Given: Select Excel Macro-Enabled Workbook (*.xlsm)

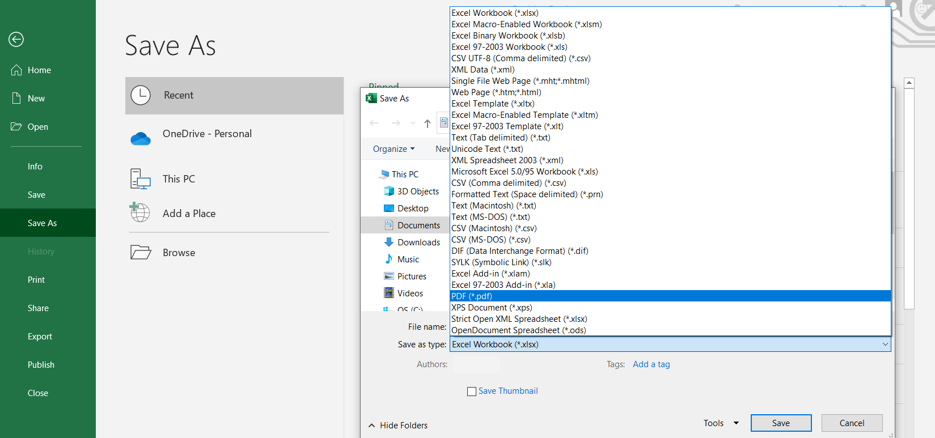Looking at the screenshot, I should (x=670, y=24).
